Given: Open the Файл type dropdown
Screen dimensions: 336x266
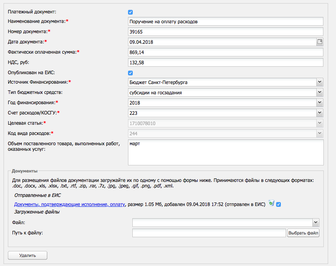Looking at the screenshot, I should click(x=226, y=223).
